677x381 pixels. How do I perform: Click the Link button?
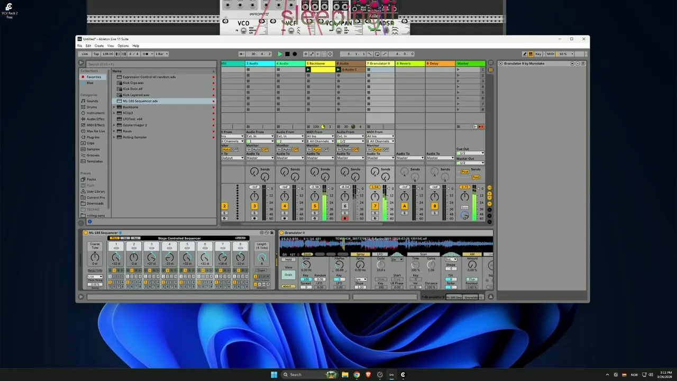(x=85, y=54)
